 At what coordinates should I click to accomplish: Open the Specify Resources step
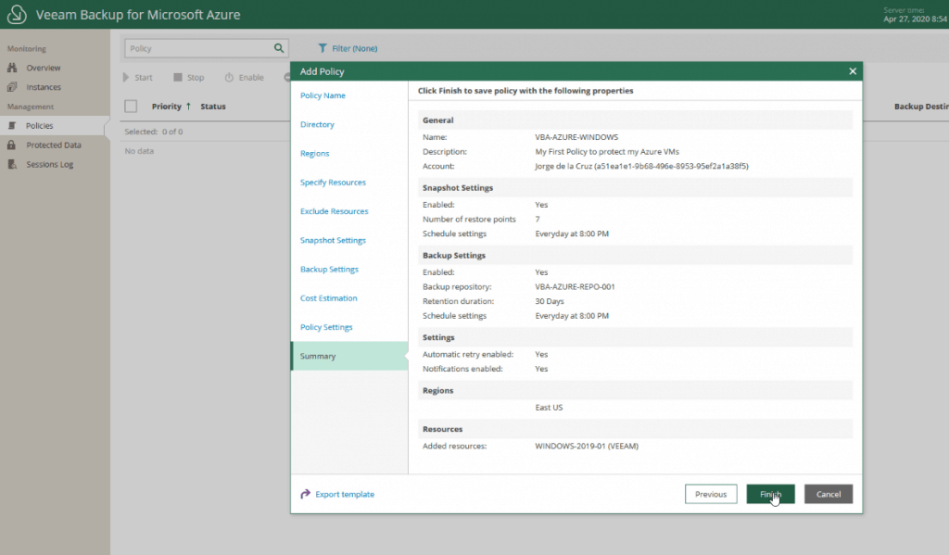333,183
